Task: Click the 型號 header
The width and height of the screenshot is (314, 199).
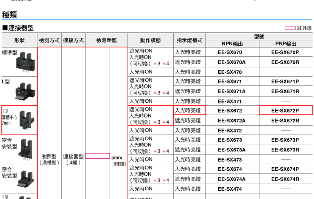Action: [259, 37]
